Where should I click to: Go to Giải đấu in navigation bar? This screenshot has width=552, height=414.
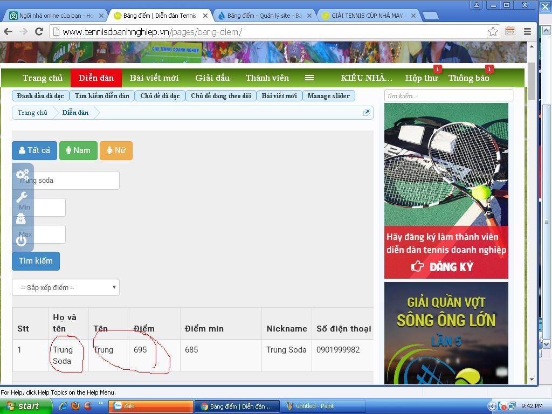point(212,78)
